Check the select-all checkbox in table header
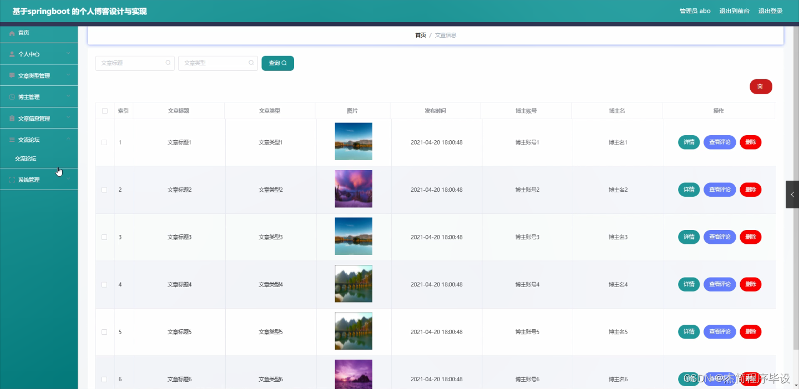The width and height of the screenshot is (799, 389). (105, 110)
